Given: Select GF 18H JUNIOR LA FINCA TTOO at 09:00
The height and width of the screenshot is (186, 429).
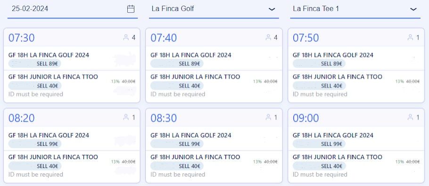Looking at the screenshot, I should point(338,157).
